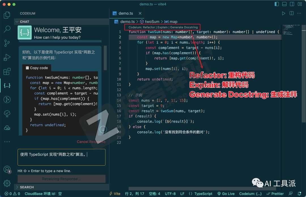Toggle the secondary side bar layout button

tap(292, 4)
